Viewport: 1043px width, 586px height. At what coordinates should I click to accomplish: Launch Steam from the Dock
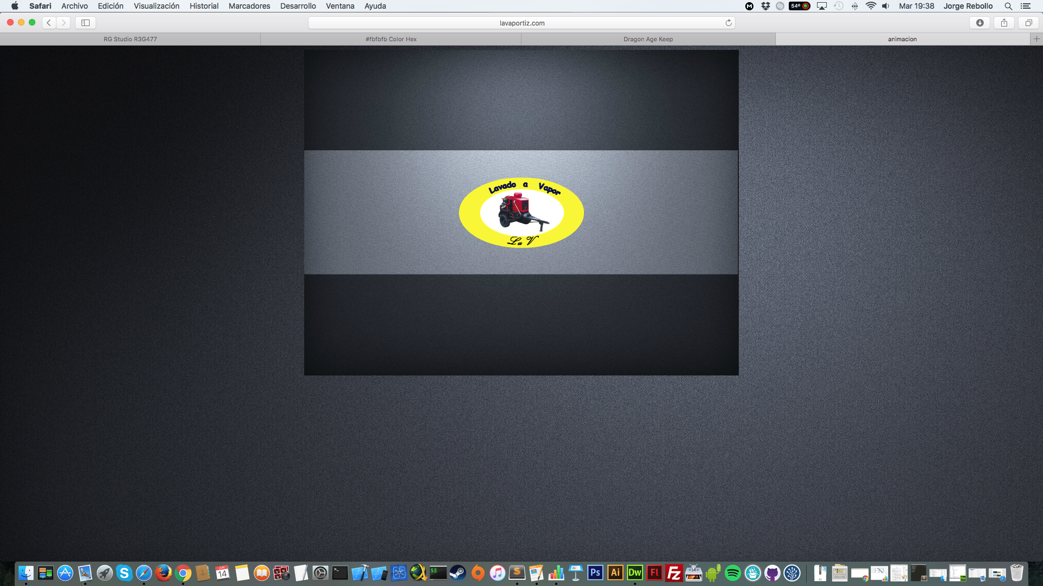[x=458, y=572]
